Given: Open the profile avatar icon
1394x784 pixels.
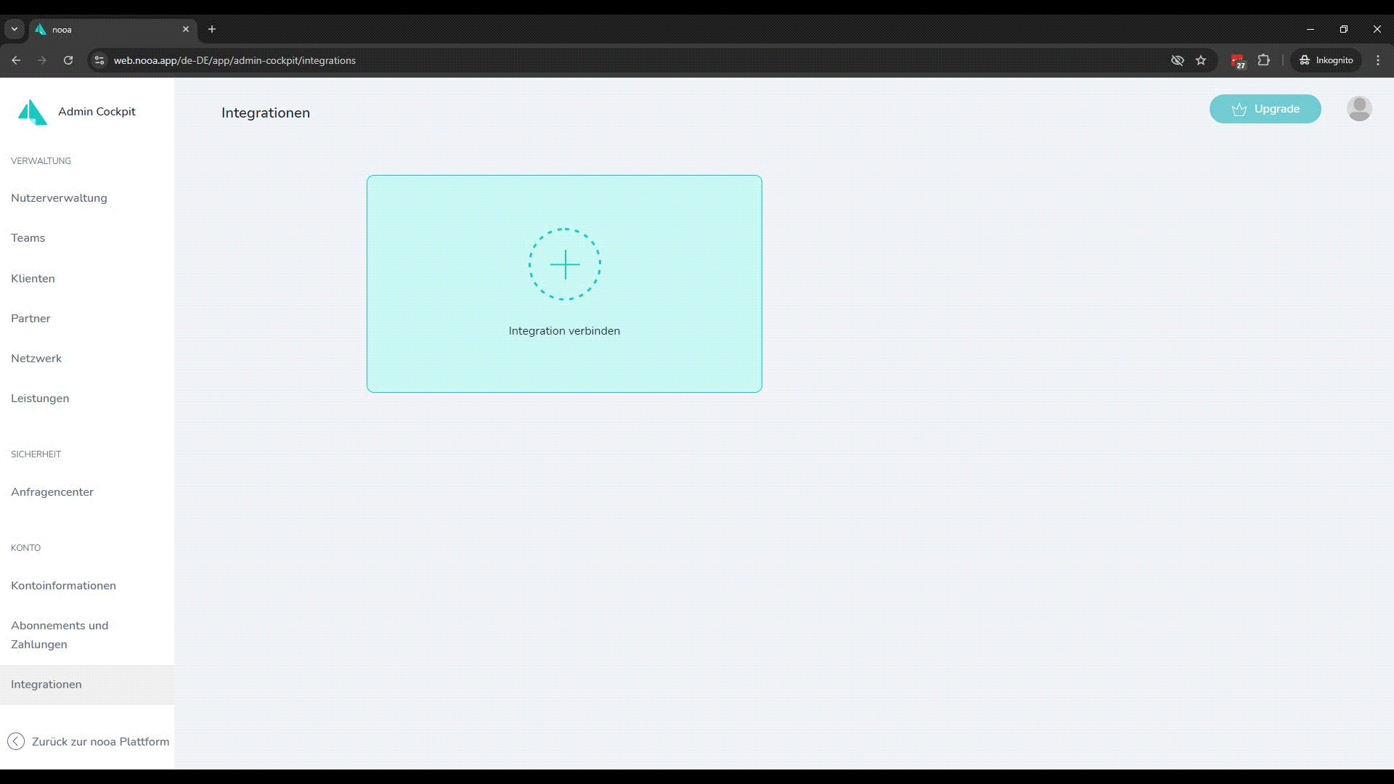Looking at the screenshot, I should 1358,109.
